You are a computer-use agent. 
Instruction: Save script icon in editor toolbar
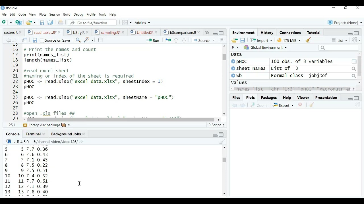tap(35, 41)
